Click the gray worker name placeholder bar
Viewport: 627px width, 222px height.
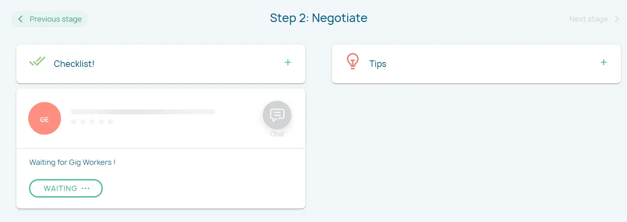(143, 112)
